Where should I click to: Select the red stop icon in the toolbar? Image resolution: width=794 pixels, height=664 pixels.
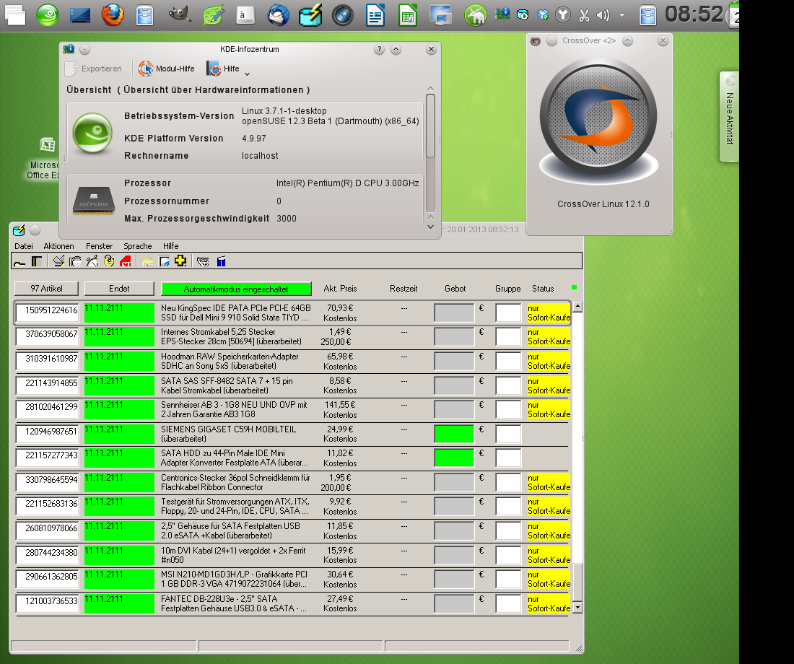click(x=125, y=261)
